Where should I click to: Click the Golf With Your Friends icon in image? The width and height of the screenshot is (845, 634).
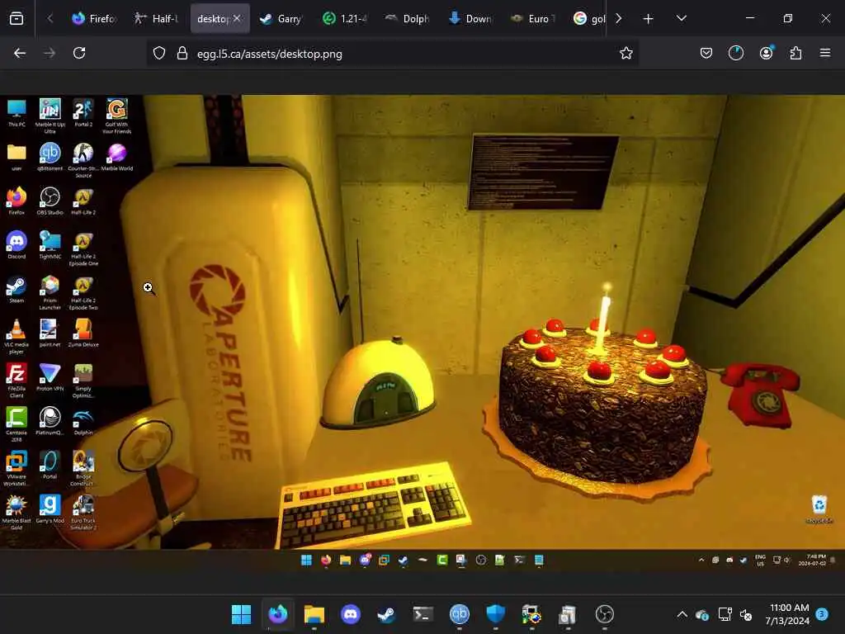[x=116, y=116]
